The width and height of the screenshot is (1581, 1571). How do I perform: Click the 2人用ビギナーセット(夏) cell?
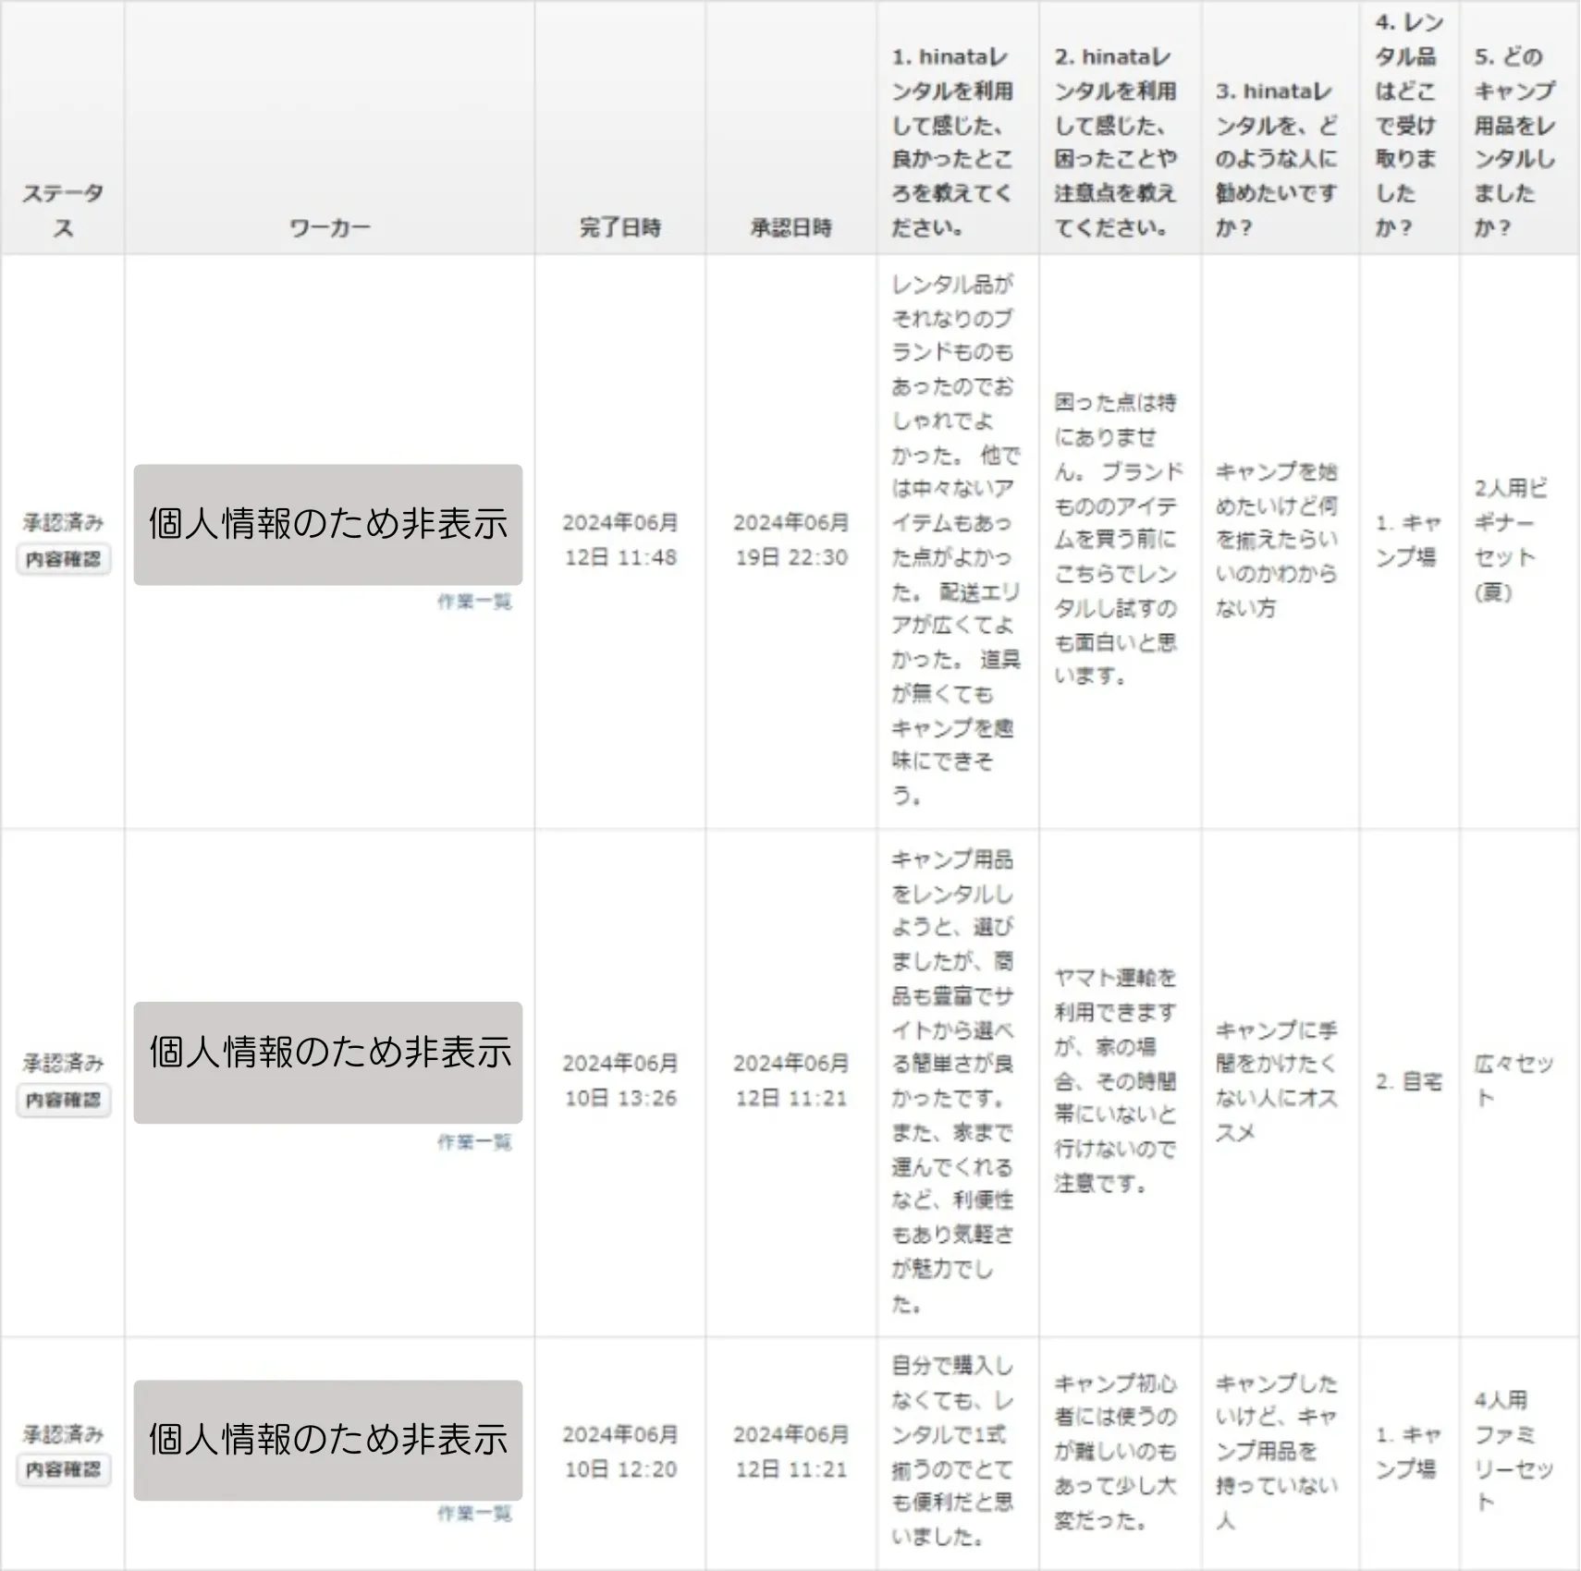click(1511, 540)
